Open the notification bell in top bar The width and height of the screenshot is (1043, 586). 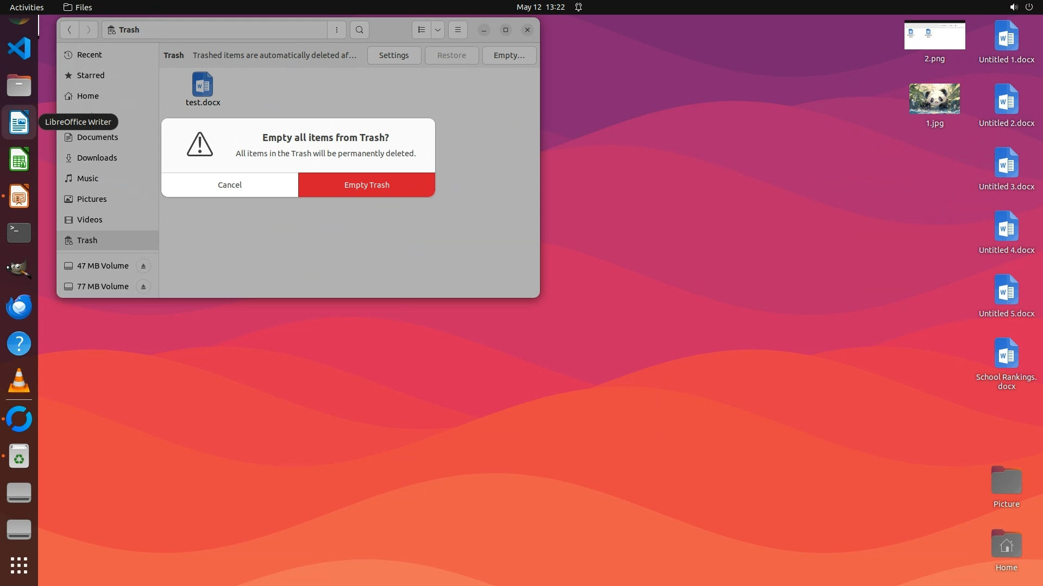579,7
